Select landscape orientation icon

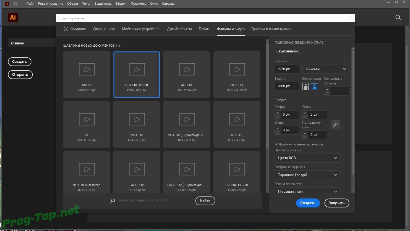point(314,86)
